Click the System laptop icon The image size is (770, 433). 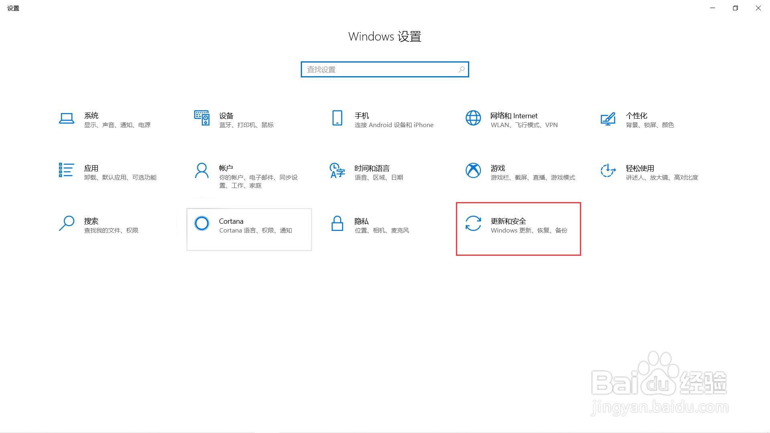tap(67, 118)
